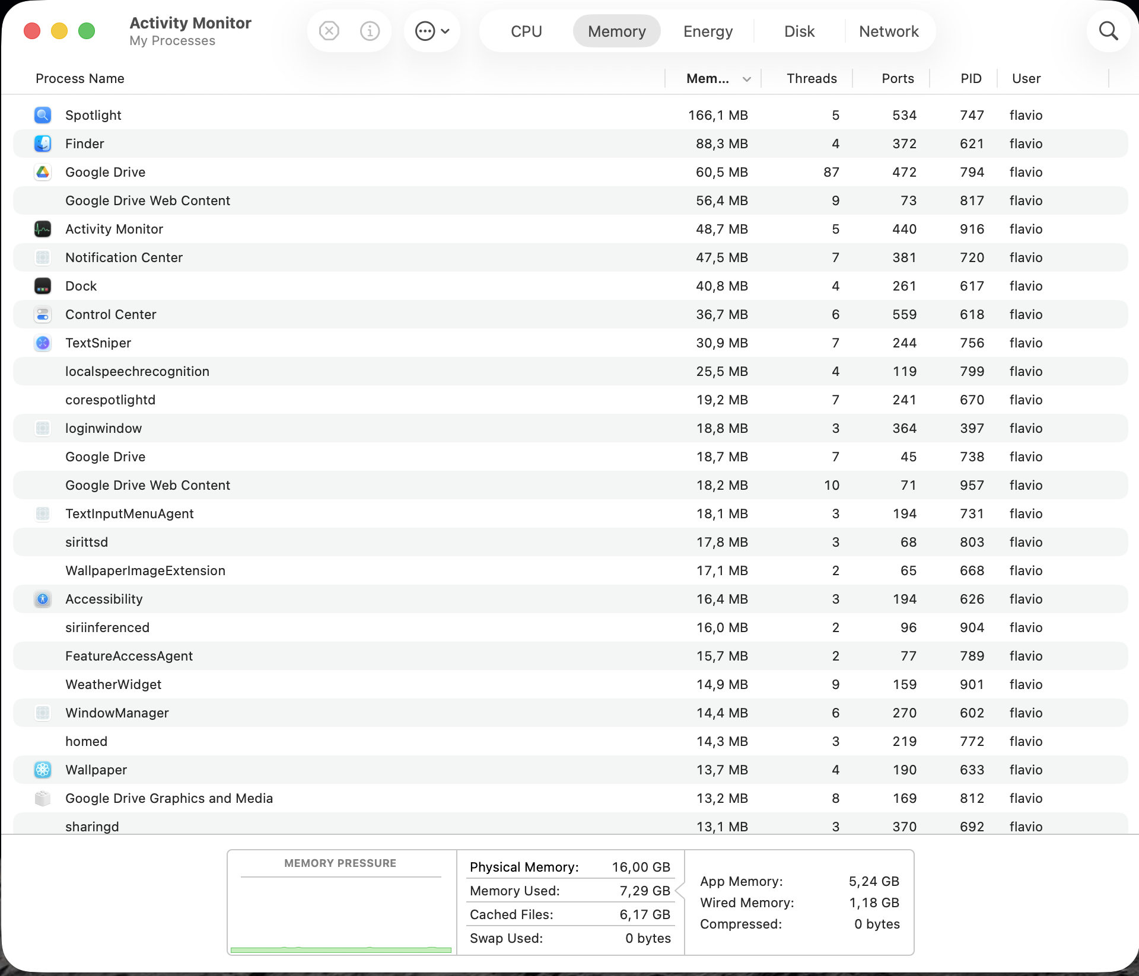The width and height of the screenshot is (1139, 976).
Task: Select the Accessibility process icon
Action: [43, 599]
